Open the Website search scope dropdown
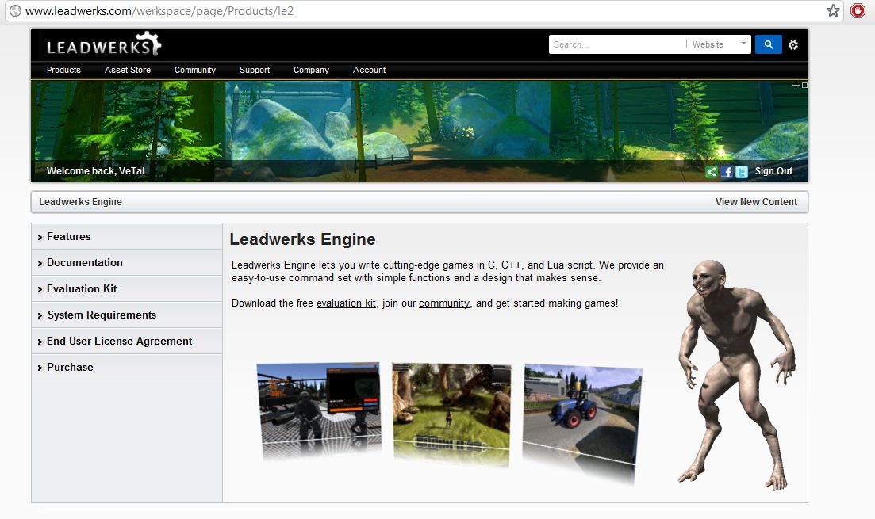 click(719, 44)
